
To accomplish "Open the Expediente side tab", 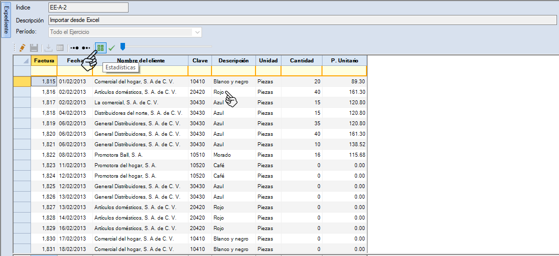I will coord(5,20).
